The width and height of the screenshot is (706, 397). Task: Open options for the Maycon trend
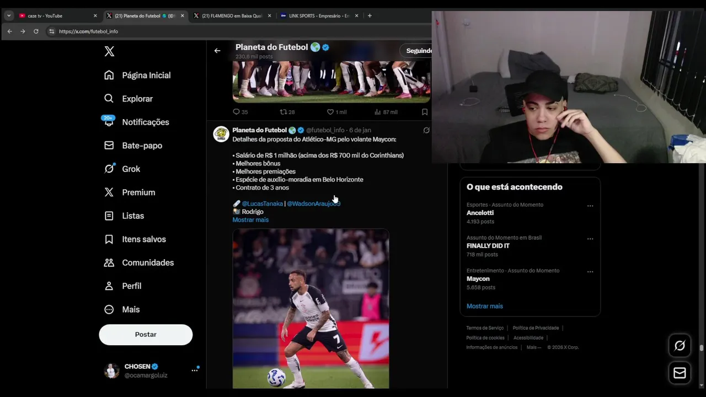pyautogui.click(x=590, y=272)
